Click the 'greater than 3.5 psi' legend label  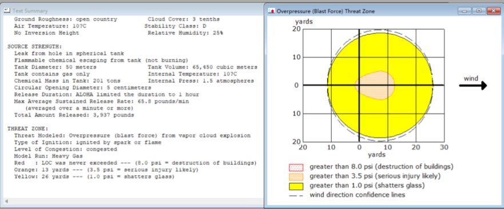[375, 176]
